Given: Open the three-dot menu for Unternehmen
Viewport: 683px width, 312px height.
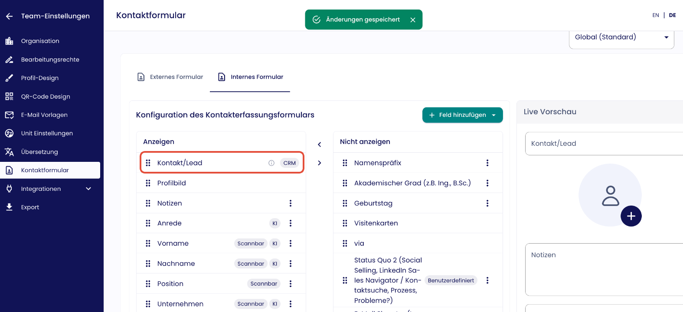Looking at the screenshot, I should coord(291,304).
